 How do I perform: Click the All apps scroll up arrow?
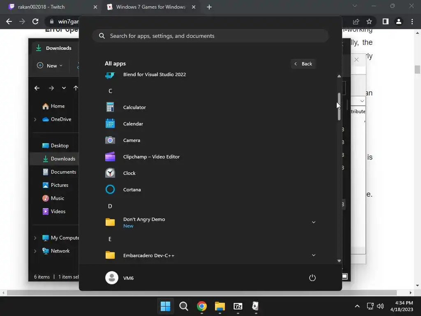339,76
